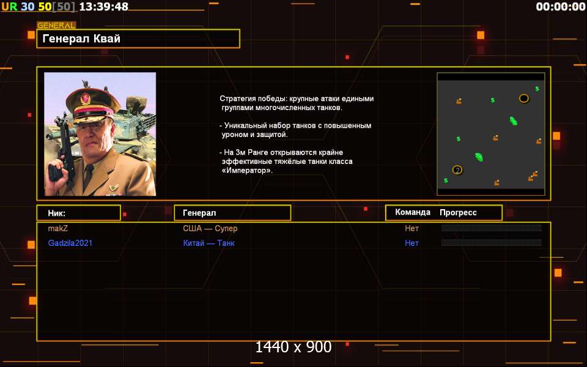Click the '[50]' overlay value

[63, 6]
